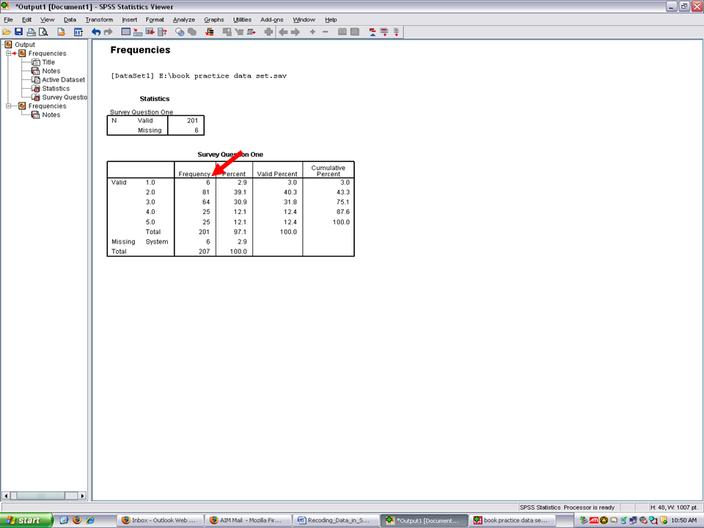Switch to book practice data set taskbar window
The height and width of the screenshot is (528, 704).
point(510,520)
